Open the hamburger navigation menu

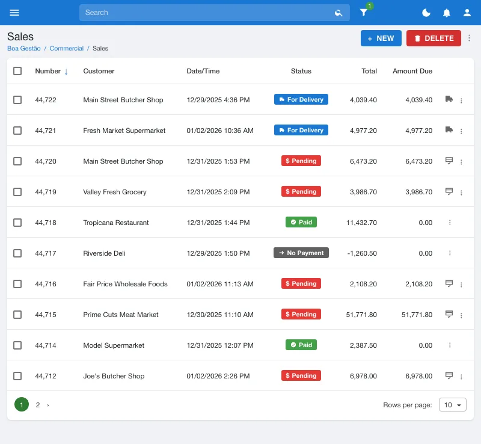tap(14, 13)
